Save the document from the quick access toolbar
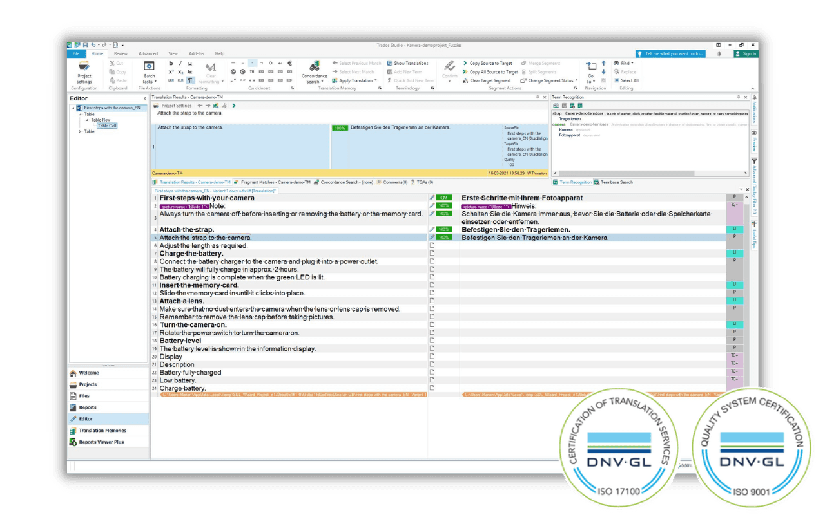This screenshot has width=825, height=515. 85,45
